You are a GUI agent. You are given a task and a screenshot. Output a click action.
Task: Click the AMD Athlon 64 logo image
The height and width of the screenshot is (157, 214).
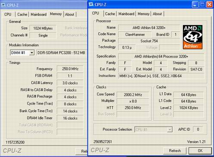coord(192,37)
